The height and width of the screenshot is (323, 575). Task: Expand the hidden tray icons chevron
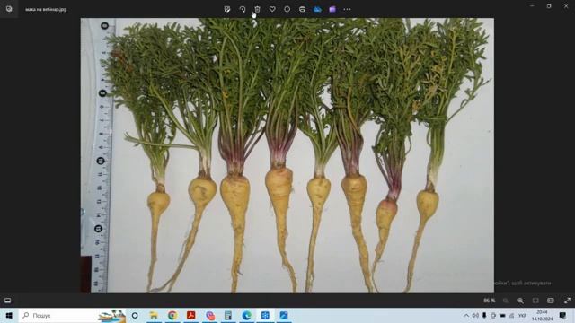coord(466,315)
